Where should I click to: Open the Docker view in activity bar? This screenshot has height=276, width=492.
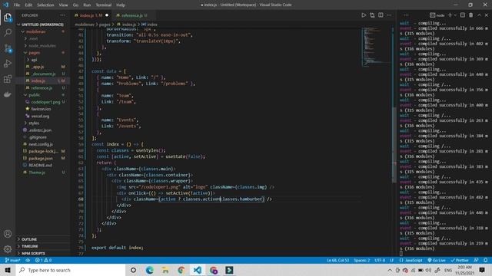pyautogui.click(x=8, y=94)
